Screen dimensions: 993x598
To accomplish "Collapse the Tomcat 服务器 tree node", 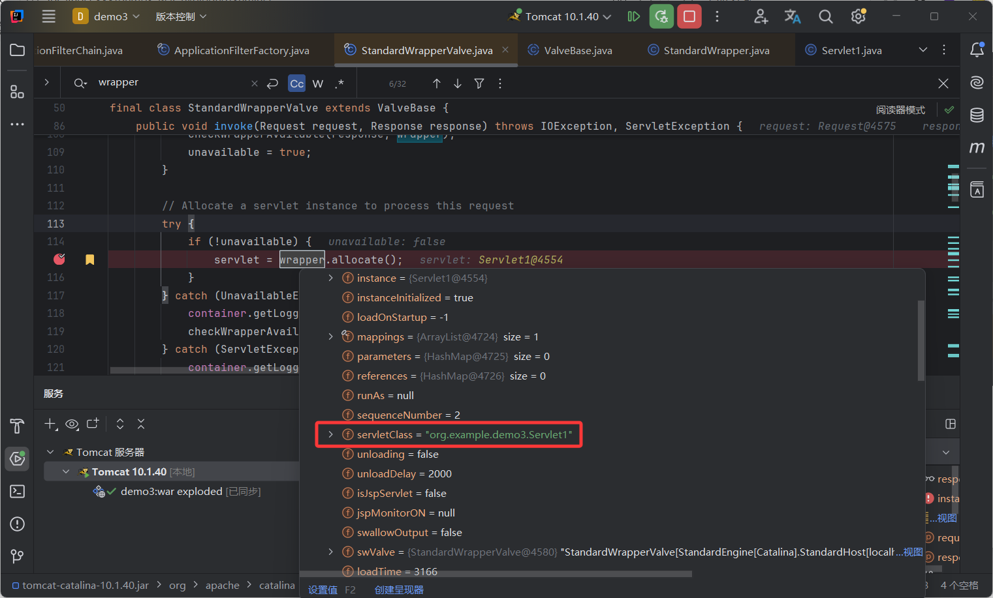I will click(50, 452).
